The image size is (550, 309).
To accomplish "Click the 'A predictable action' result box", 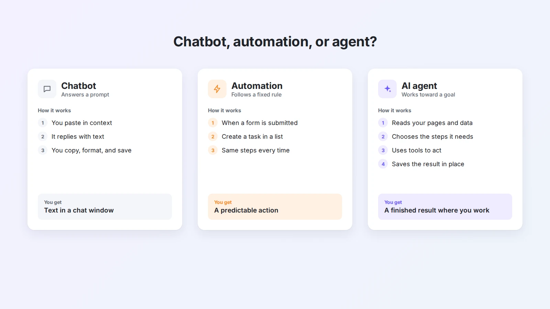I will coord(275,207).
